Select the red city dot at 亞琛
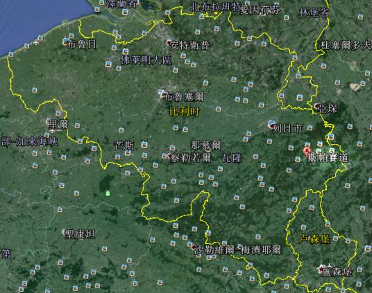Viewport: 372px width, 293px height. tap(316, 106)
